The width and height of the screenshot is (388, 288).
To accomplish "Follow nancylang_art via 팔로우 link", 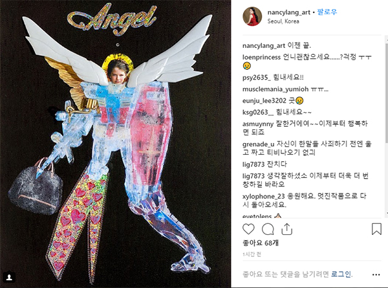I will pos(327,12).
